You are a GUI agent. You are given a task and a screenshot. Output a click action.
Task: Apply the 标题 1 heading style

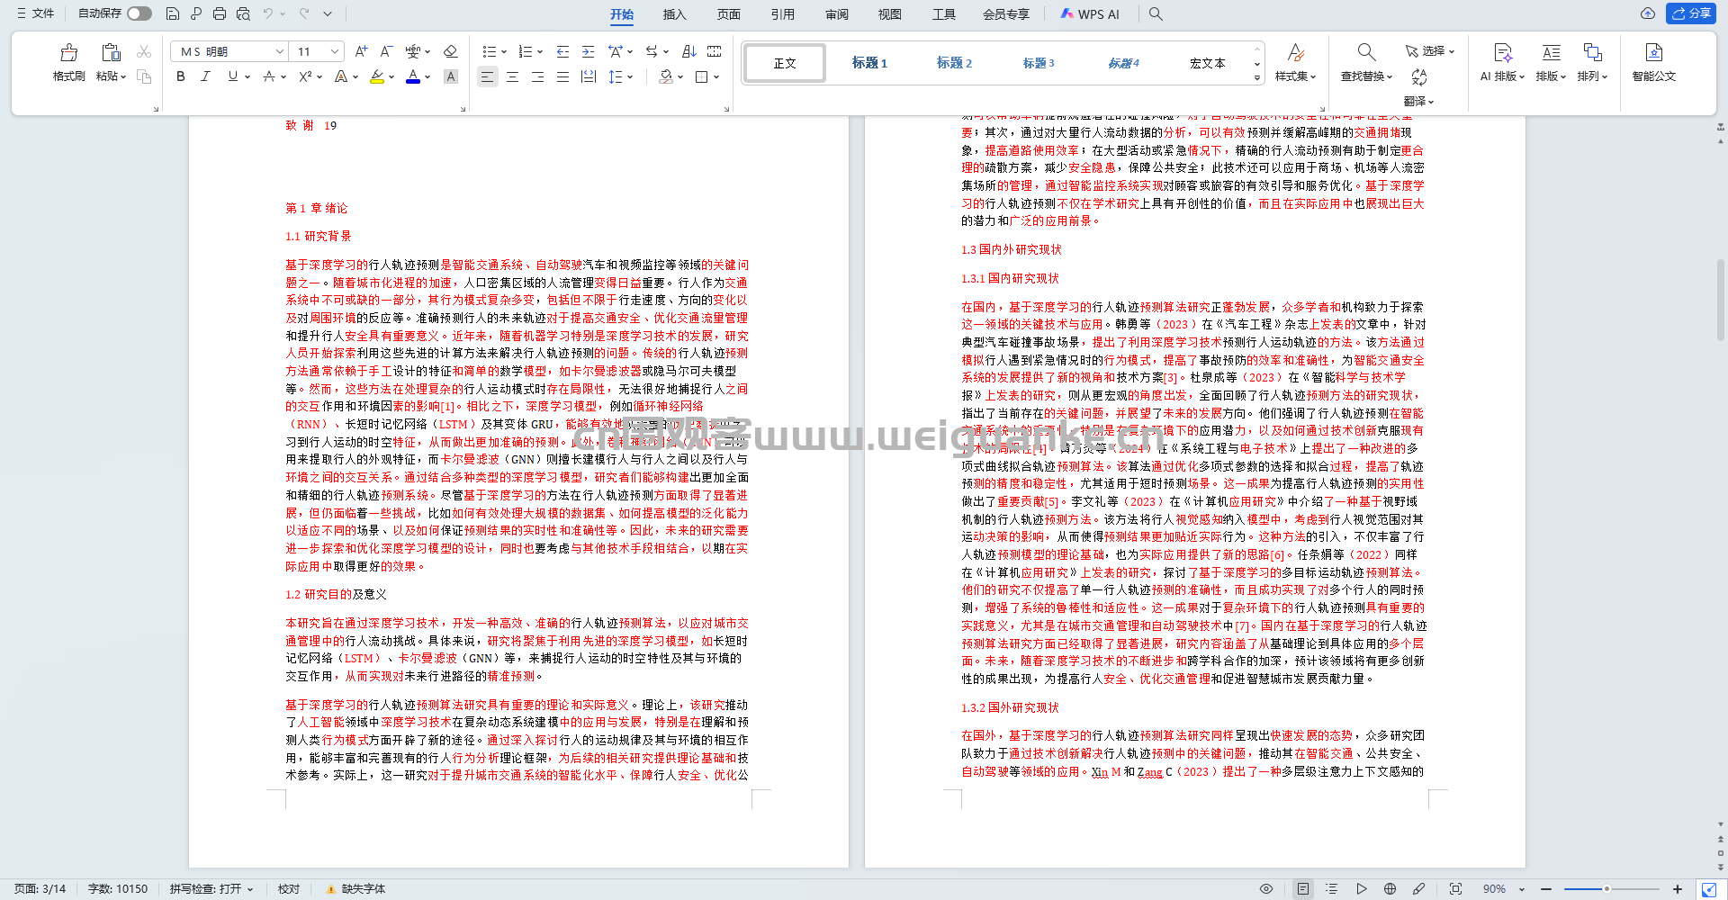coord(869,63)
